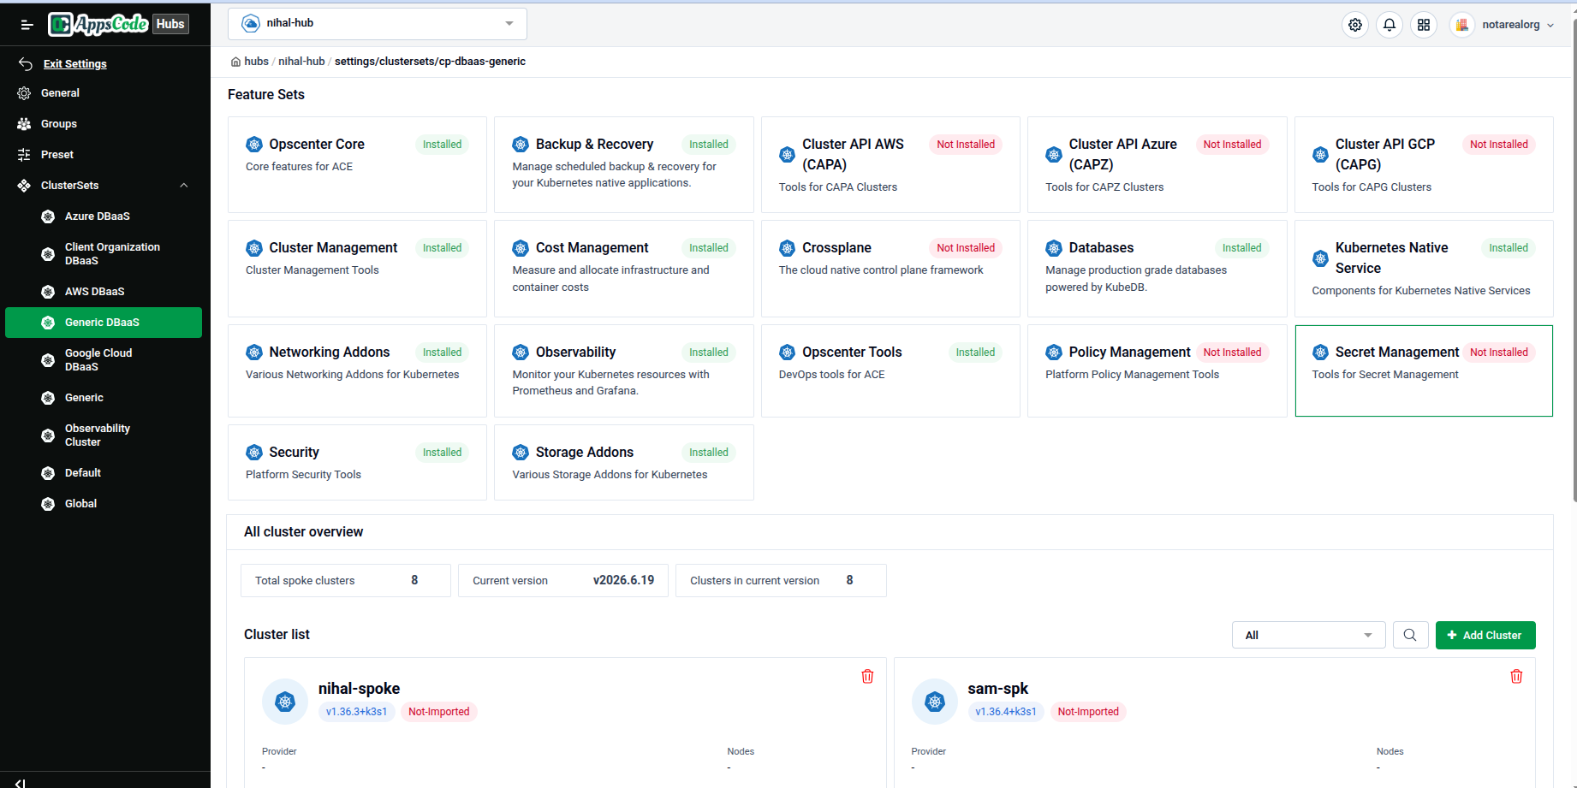
Task: Click the Opscenter Tools card title
Action: click(x=852, y=353)
